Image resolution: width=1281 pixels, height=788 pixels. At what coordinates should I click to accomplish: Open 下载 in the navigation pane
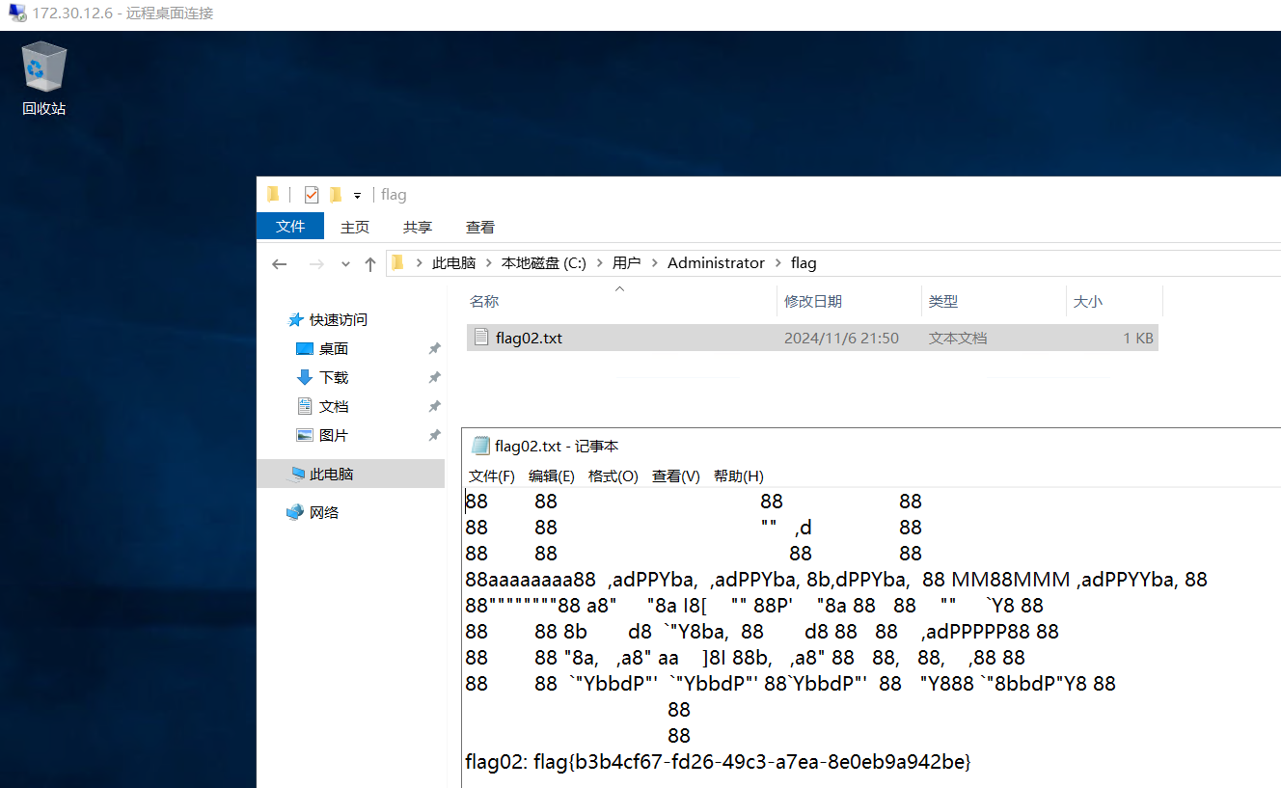tap(334, 377)
